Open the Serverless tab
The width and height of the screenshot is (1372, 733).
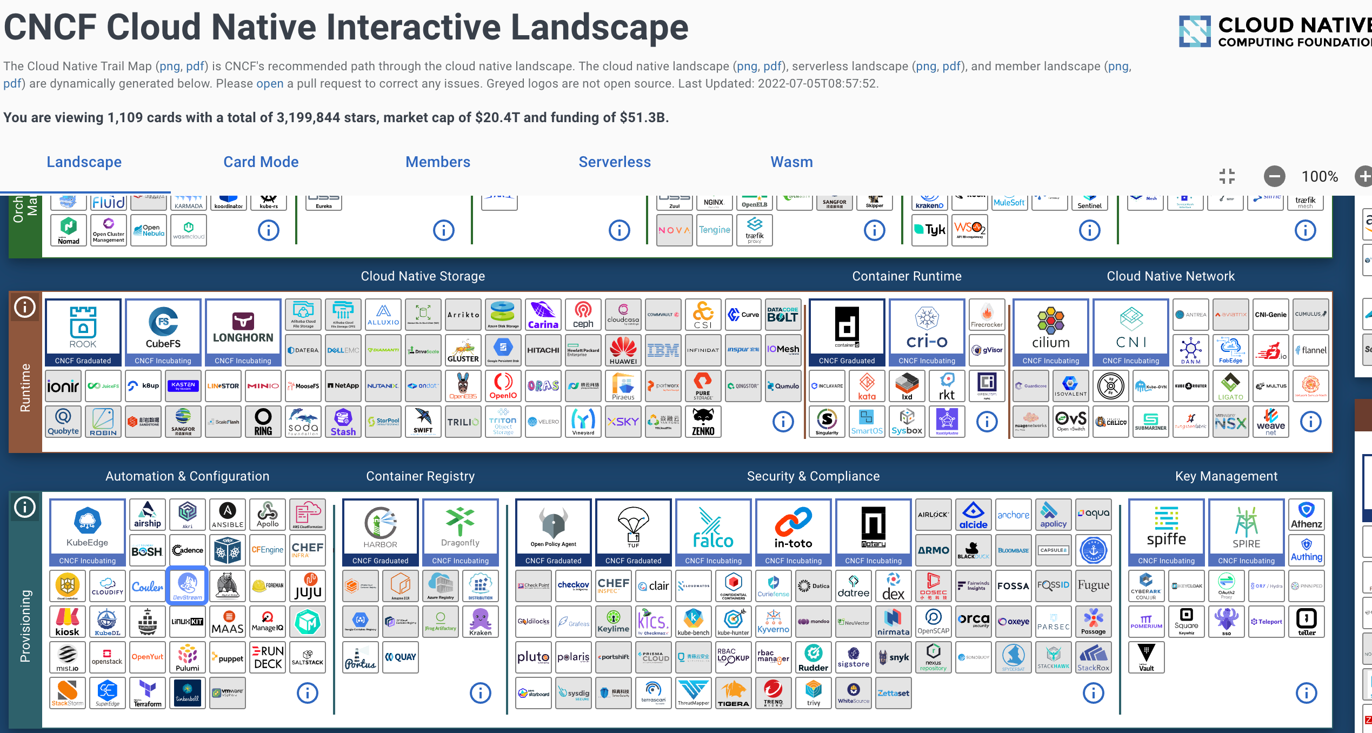click(x=615, y=162)
